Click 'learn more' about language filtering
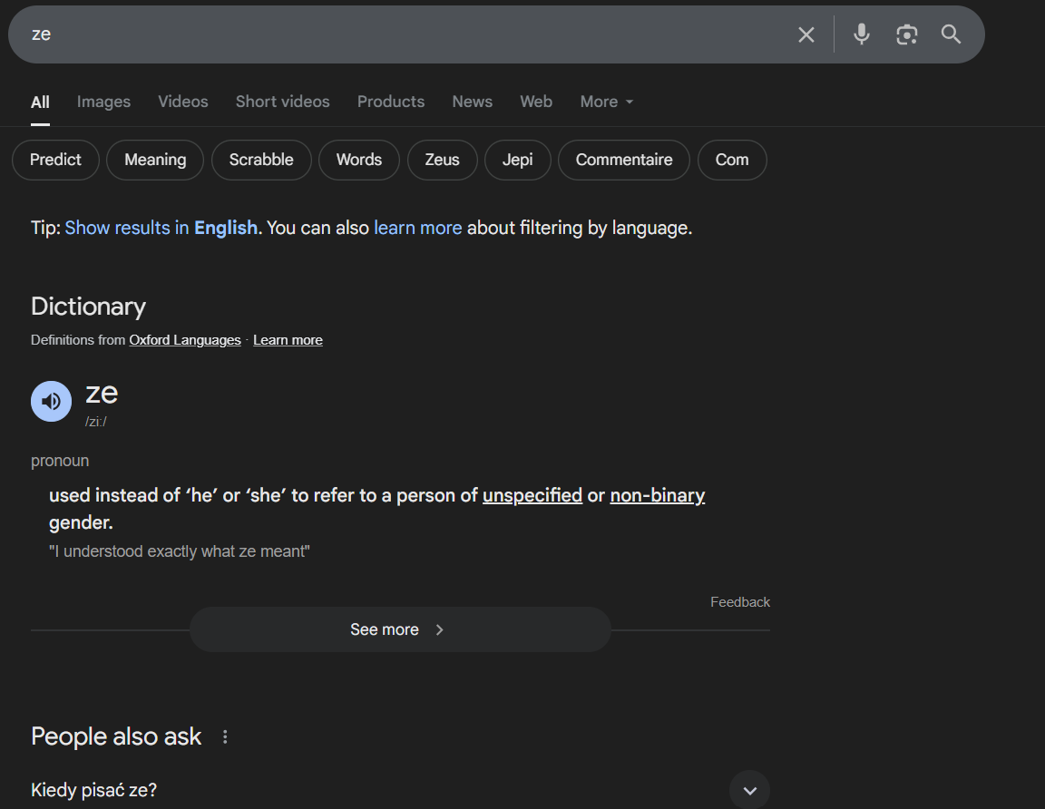This screenshot has height=809, width=1045. pos(418,228)
